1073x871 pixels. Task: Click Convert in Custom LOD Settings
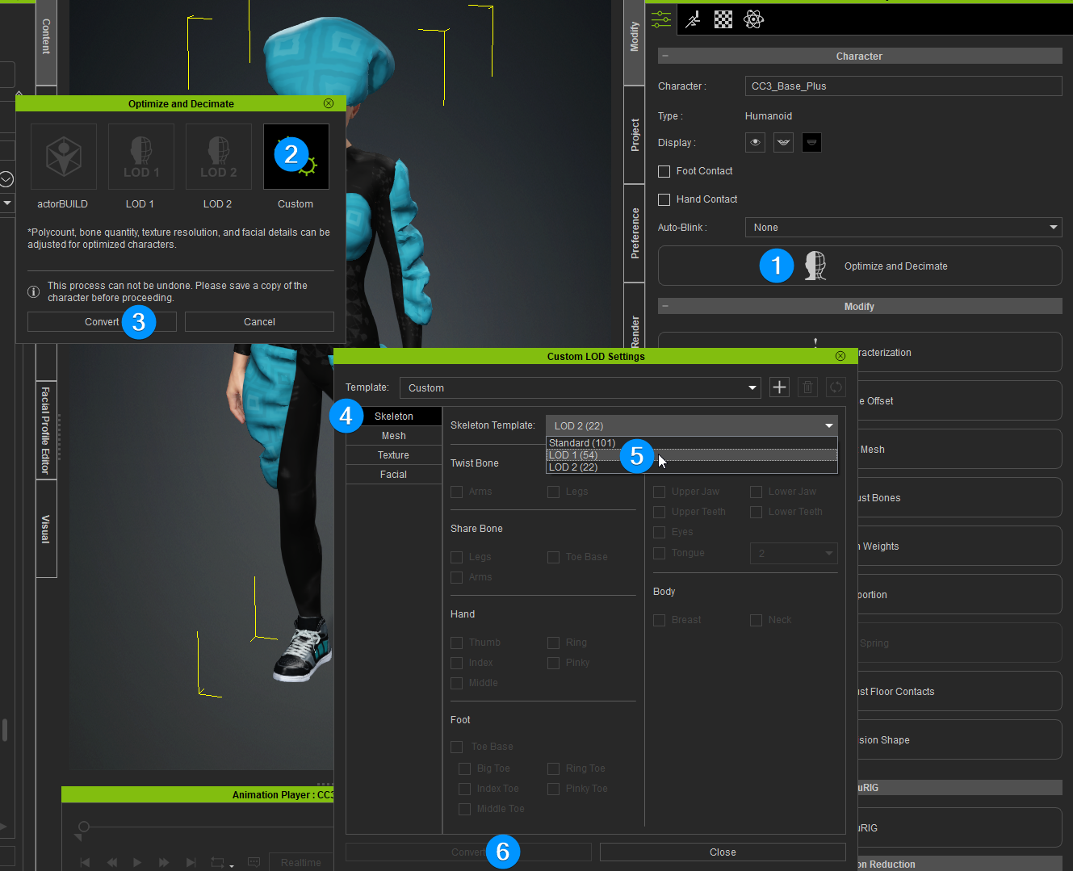tap(468, 852)
